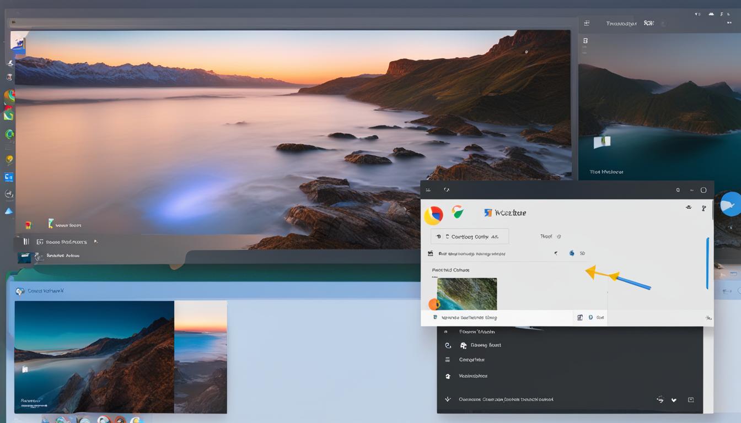The width and height of the screenshot is (741, 423).
Task: Select the fourth dark menu entry with the gear-like icon
Action: [x=570, y=376]
